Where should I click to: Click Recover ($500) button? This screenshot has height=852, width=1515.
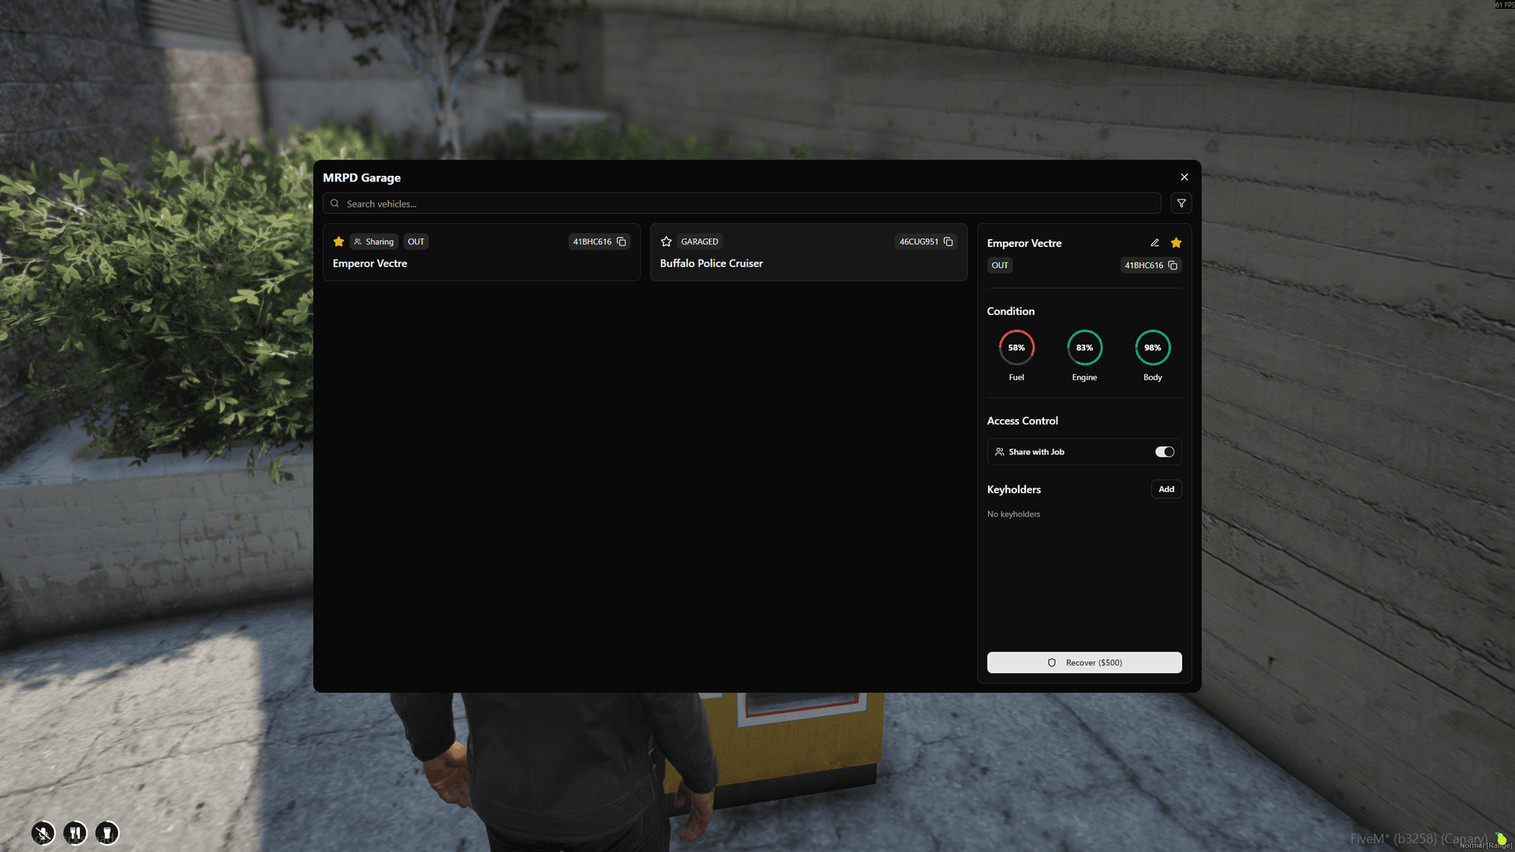(x=1083, y=662)
